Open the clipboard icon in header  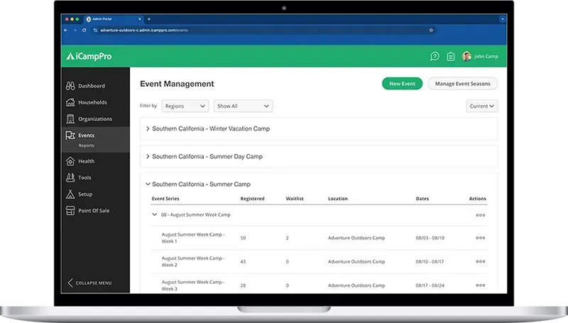450,57
